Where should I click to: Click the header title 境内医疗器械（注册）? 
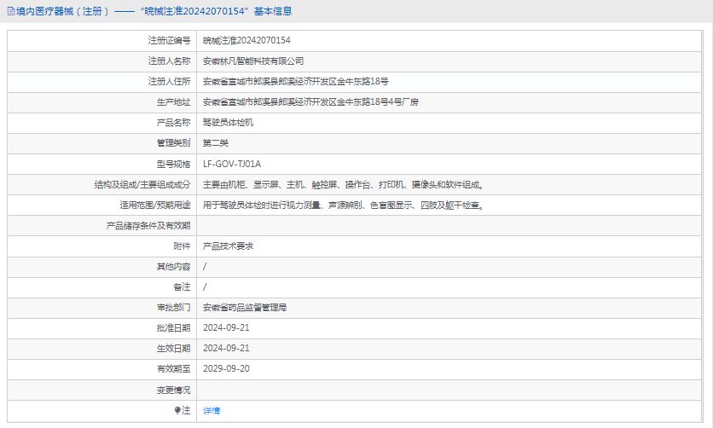coord(63,11)
